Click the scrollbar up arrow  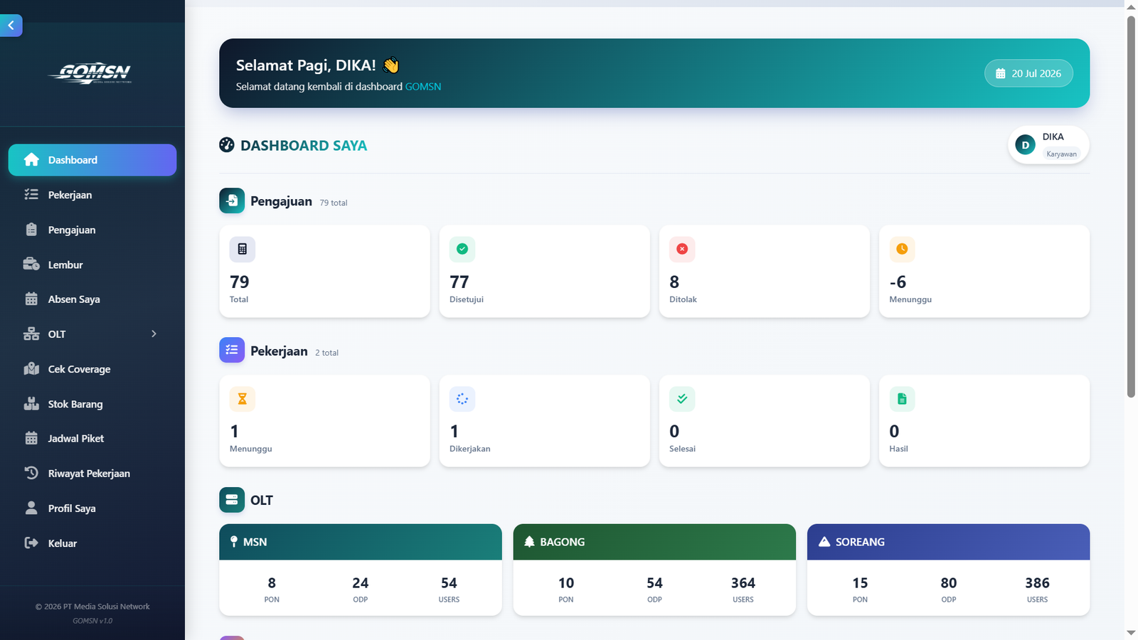(1131, 6)
